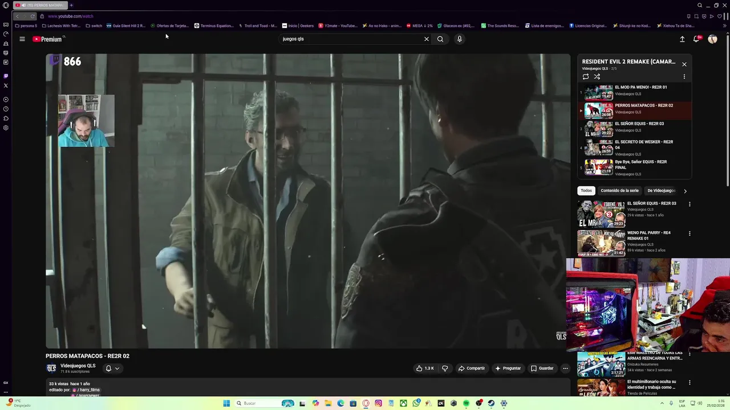Open the Inicio | Geekers bookmark
The height and width of the screenshot is (410, 730).
298,26
